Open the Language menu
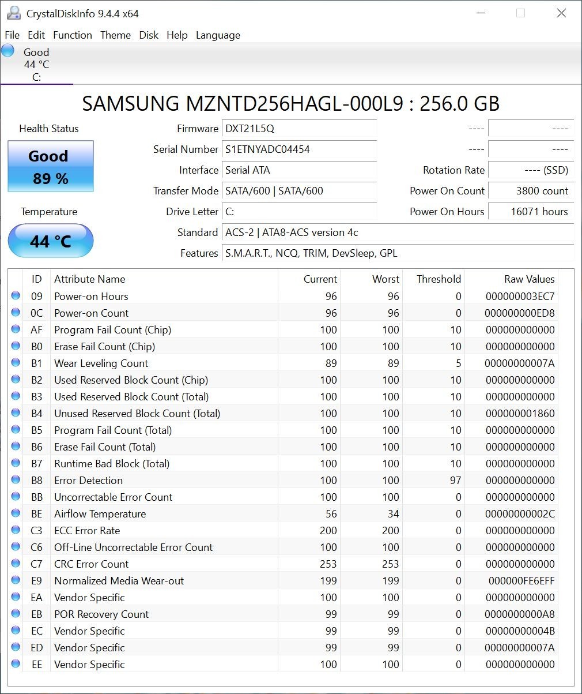Screen dimensions: 582x694 coord(218,35)
